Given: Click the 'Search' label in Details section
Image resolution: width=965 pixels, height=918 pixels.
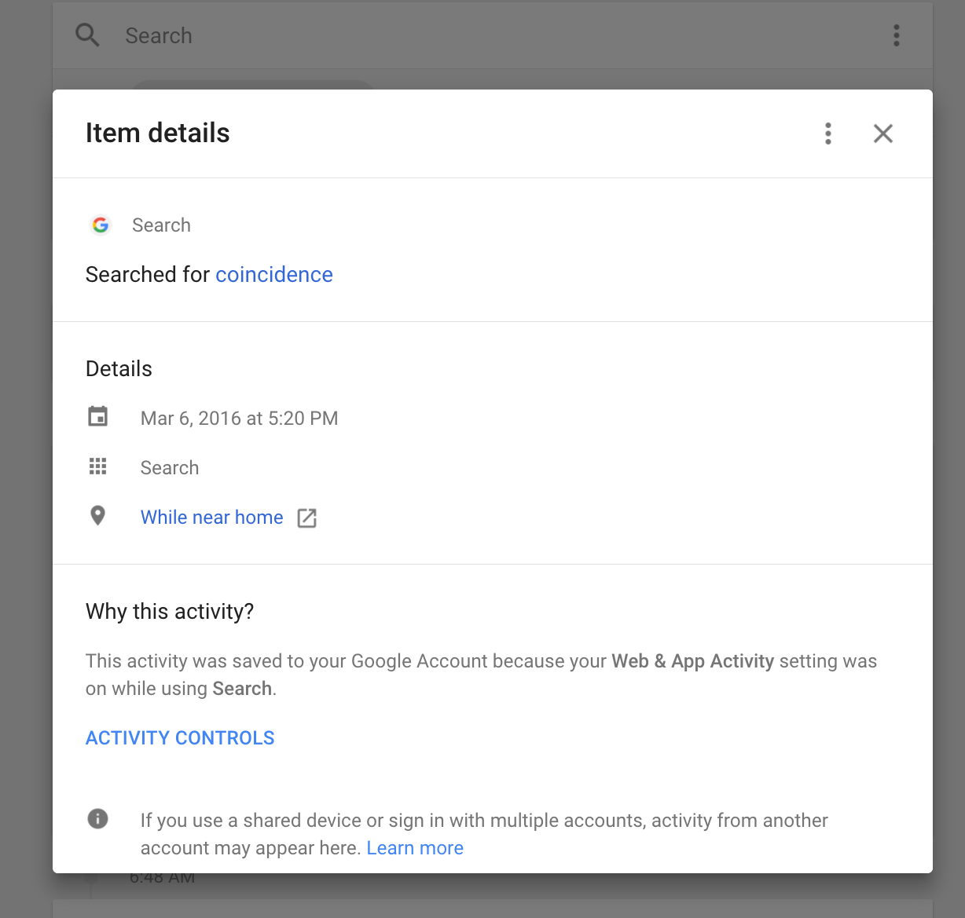Looking at the screenshot, I should (170, 468).
